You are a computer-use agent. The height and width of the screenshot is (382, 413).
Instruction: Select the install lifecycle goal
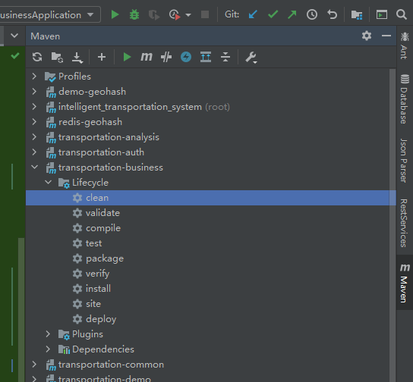pos(98,289)
